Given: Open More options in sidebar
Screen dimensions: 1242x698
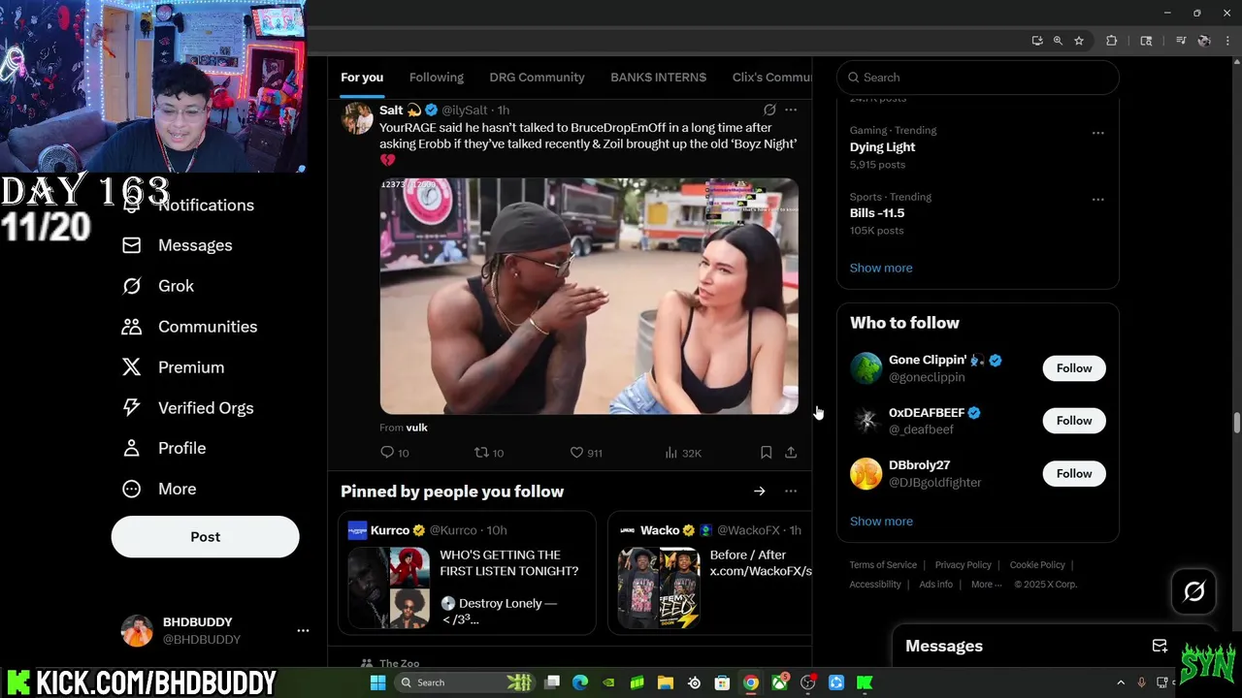Looking at the screenshot, I should (159, 489).
